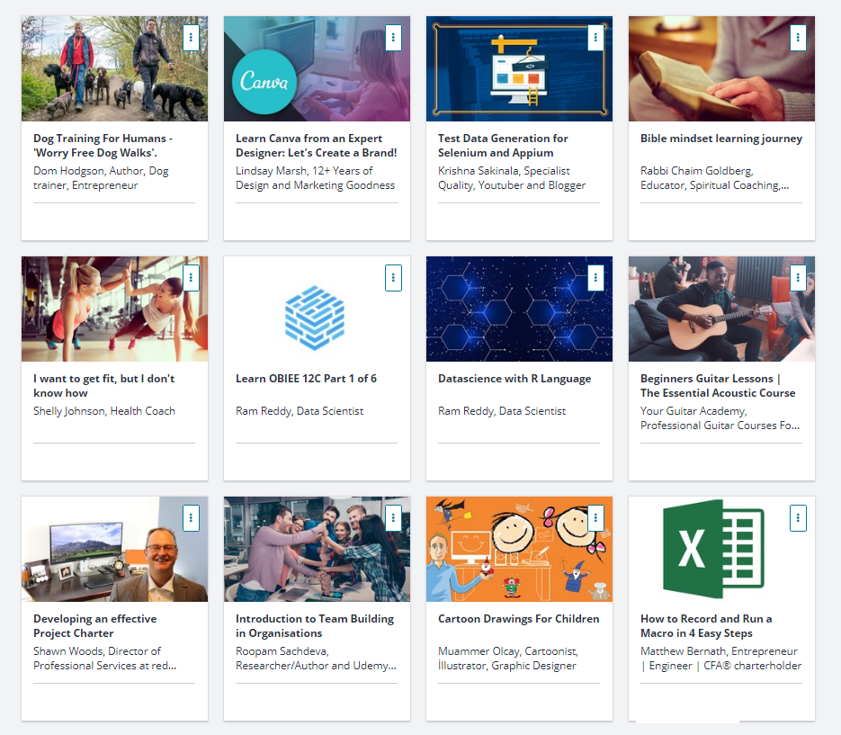Open options menu on Test Data Generation card
Image resolution: width=841 pixels, height=735 pixels.
point(595,38)
